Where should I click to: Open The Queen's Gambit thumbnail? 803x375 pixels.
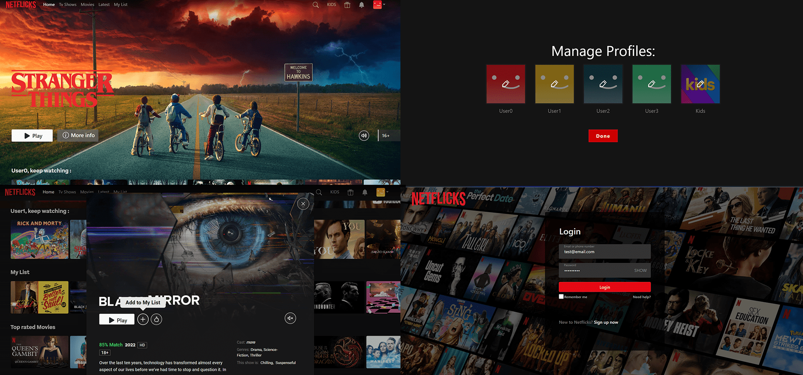[39, 352]
